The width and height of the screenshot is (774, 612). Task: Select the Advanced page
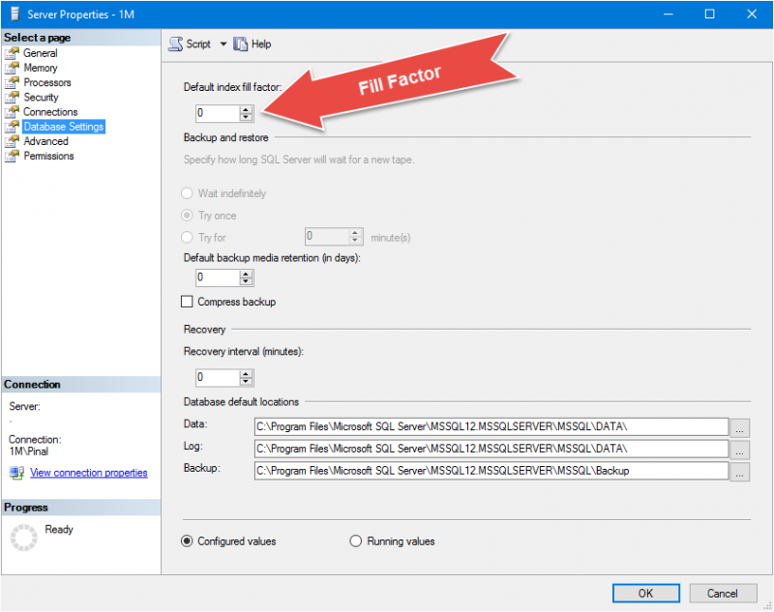(45, 141)
